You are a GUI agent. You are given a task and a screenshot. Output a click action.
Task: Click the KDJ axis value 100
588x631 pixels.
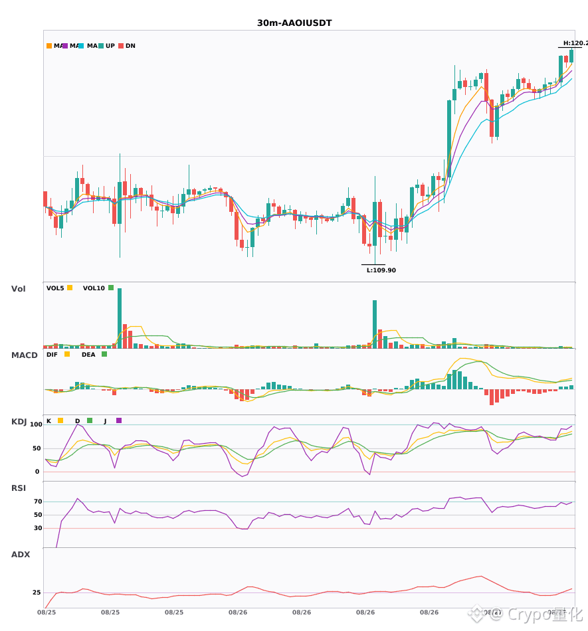pos(37,424)
